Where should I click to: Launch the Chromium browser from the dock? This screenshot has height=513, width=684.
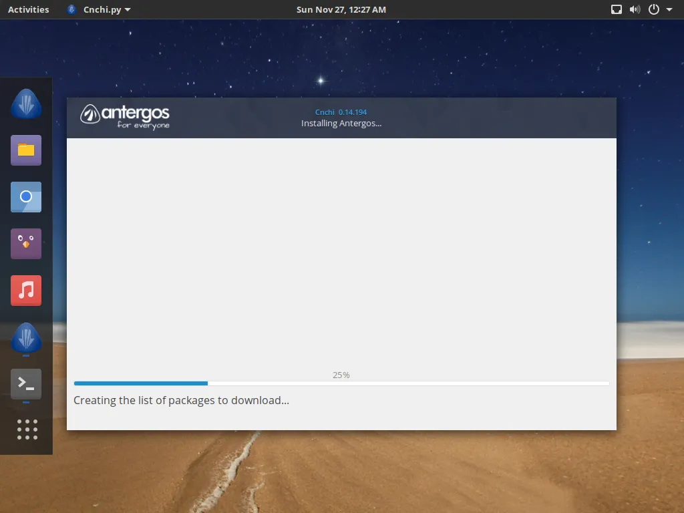pos(26,197)
